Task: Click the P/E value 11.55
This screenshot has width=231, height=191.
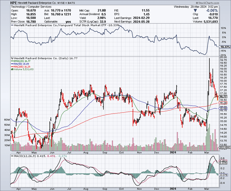Action: coord(145,10)
